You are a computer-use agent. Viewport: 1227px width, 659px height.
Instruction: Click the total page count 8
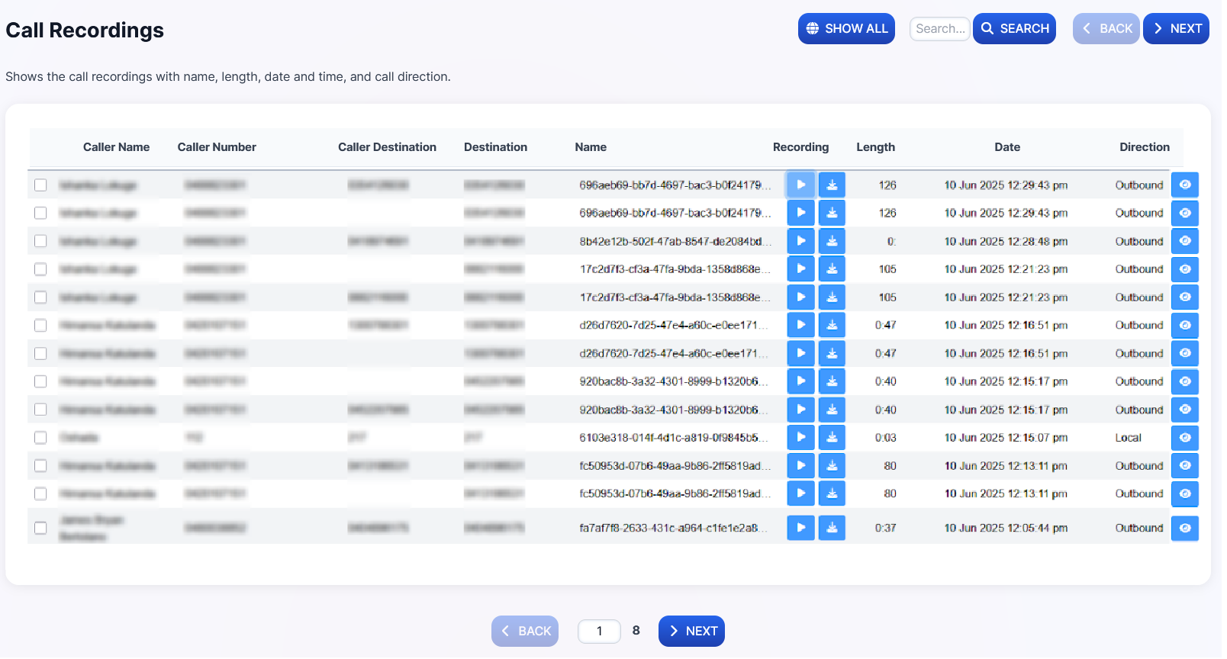click(636, 630)
